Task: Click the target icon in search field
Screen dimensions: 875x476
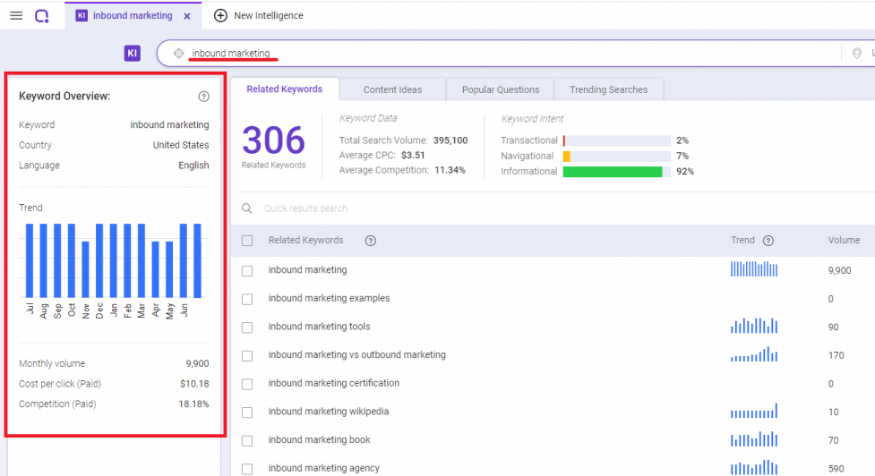Action: 178,53
